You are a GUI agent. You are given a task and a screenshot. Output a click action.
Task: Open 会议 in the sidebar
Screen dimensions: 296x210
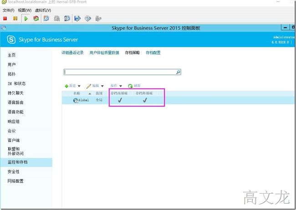tap(11, 131)
